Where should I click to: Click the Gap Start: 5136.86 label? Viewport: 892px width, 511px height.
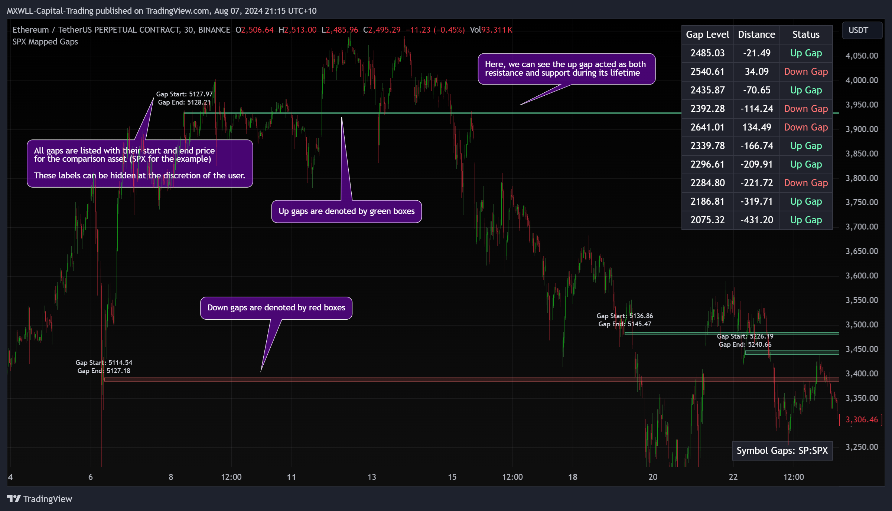click(625, 316)
